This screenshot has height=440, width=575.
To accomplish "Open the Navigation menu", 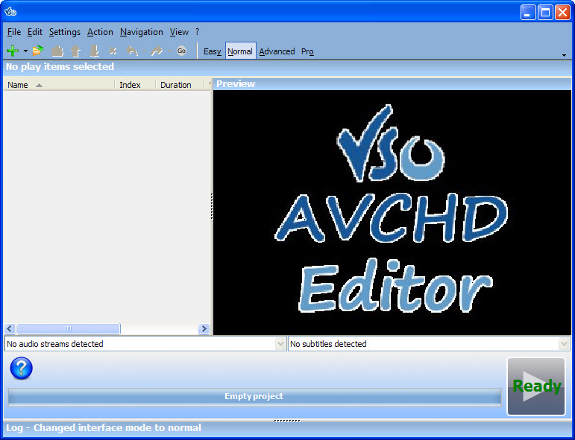I will click(x=141, y=32).
